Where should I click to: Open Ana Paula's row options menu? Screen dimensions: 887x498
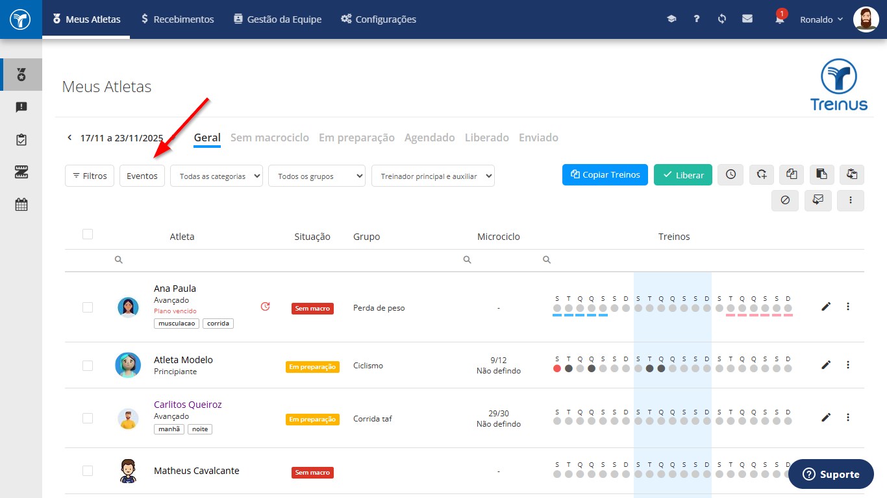848,306
